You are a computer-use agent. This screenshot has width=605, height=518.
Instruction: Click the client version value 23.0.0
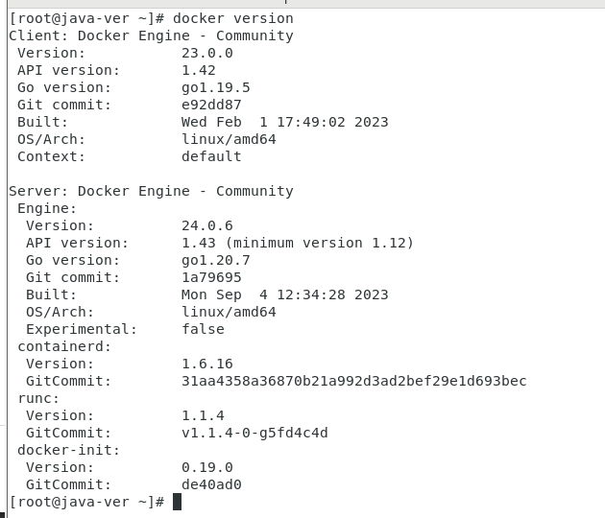point(207,53)
